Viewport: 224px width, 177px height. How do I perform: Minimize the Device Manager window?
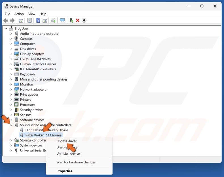(189, 6)
